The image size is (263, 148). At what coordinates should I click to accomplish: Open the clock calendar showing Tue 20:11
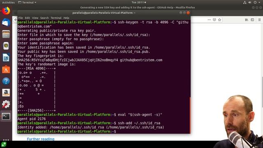pyautogui.click(x=139, y=2)
